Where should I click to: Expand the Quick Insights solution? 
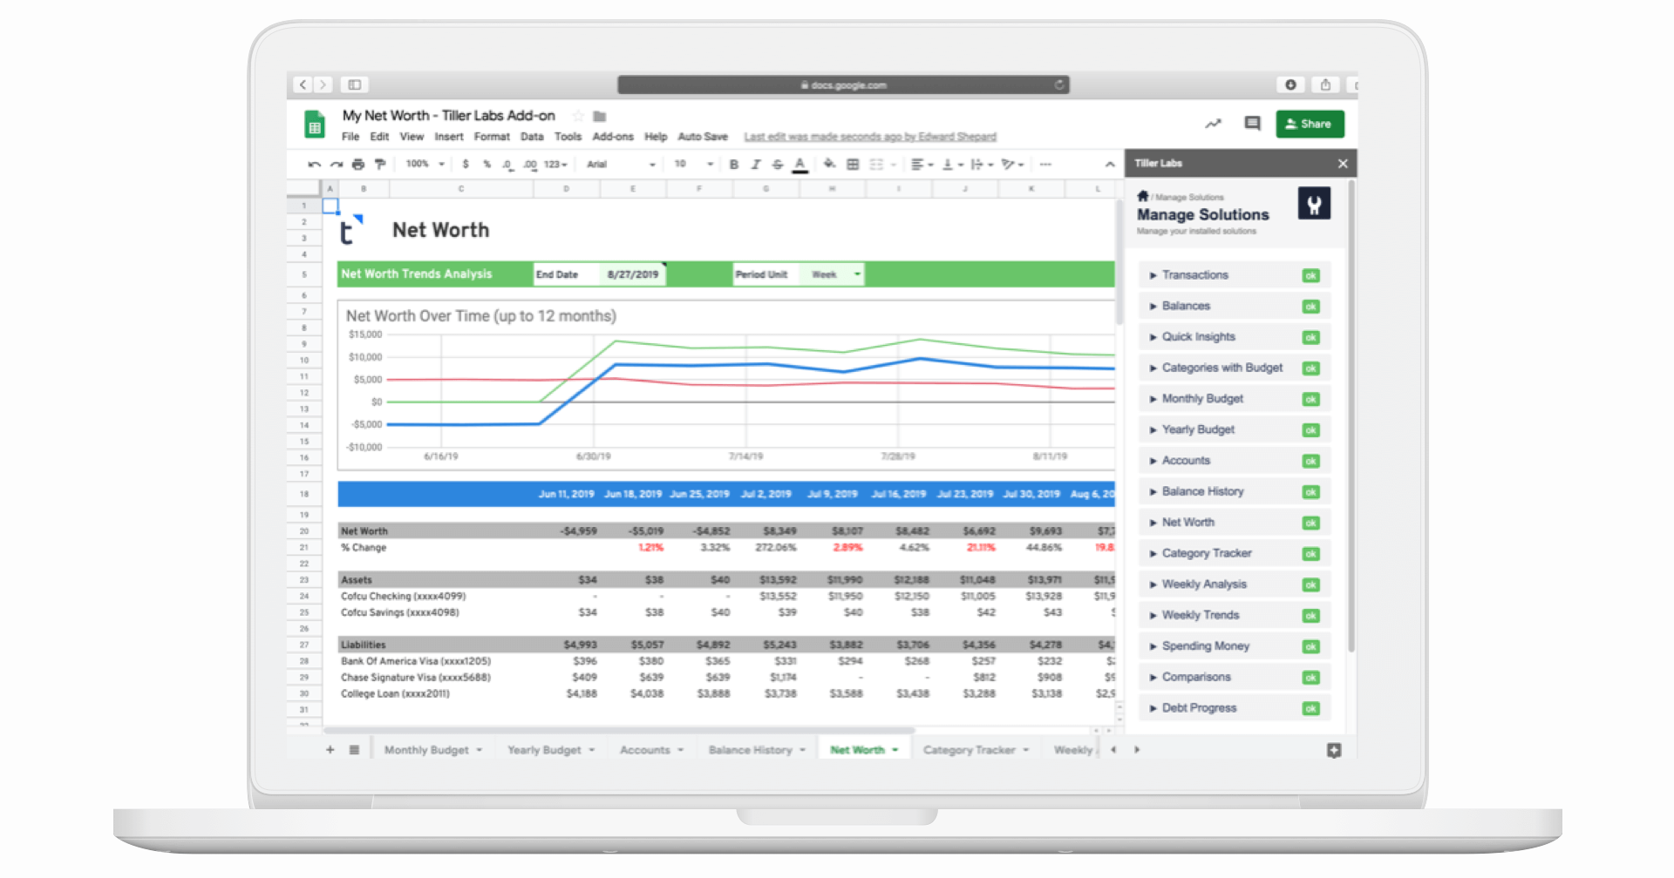(1234, 337)
